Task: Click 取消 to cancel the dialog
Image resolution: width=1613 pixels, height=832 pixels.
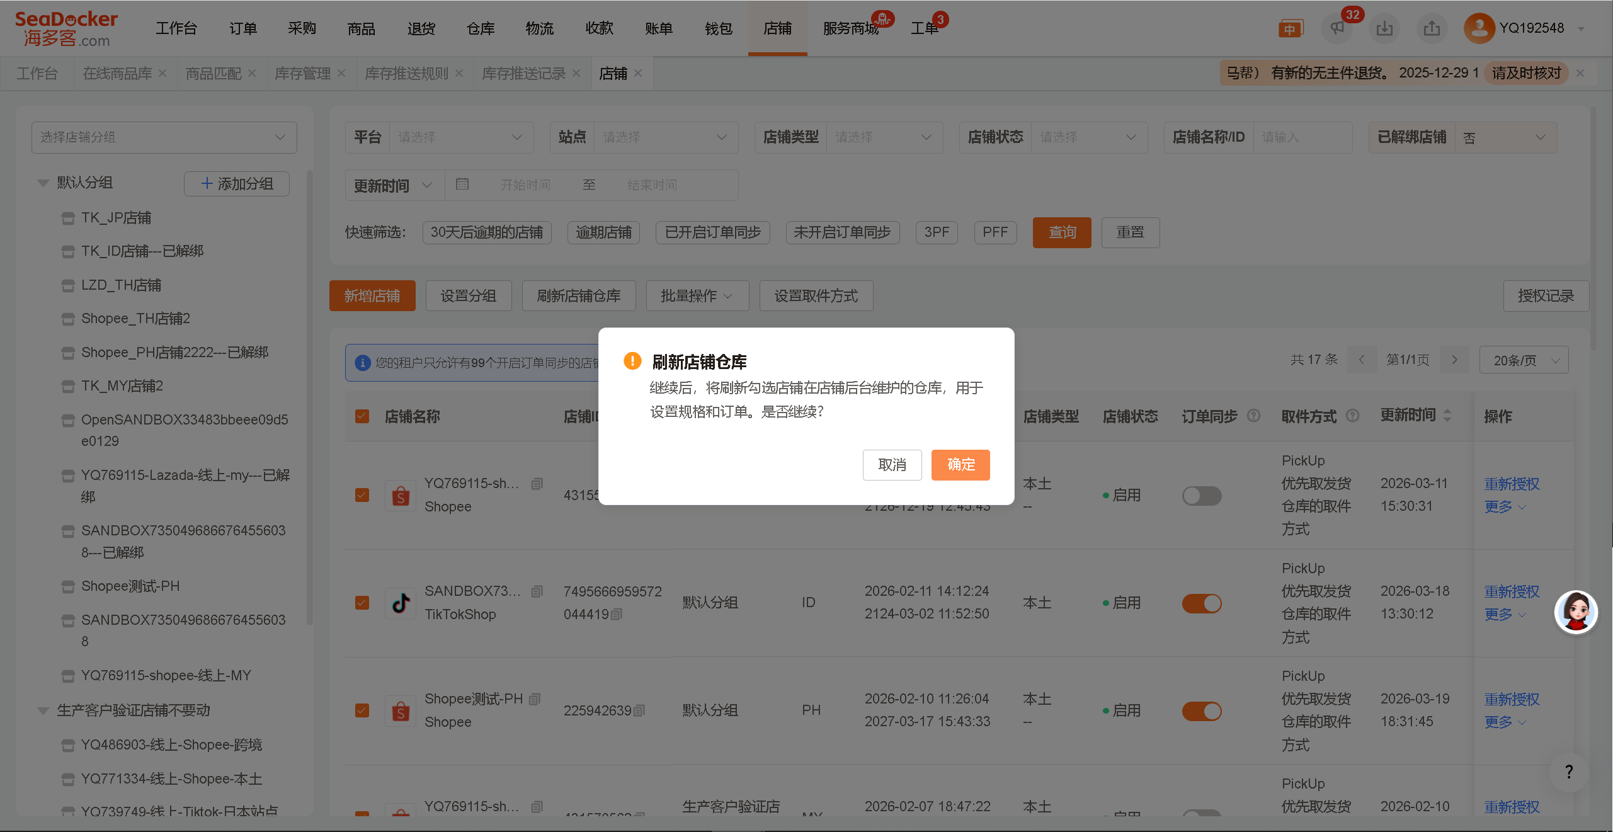Action: point(892,465)
